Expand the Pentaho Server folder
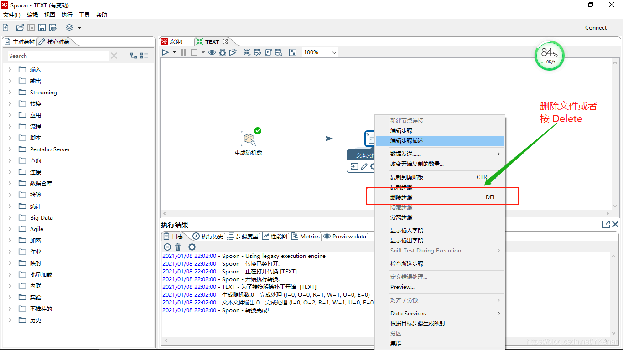This screenshot has width=623, height=350. click(10, 149)
